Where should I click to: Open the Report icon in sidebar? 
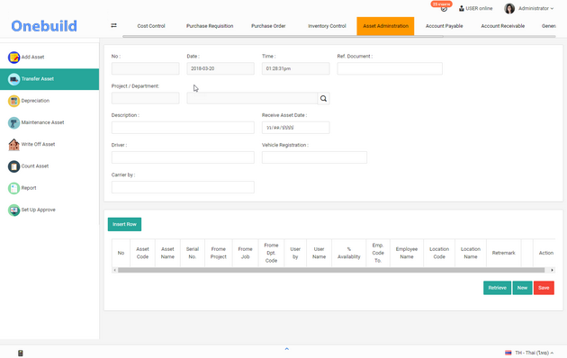[x=13, y=188]
